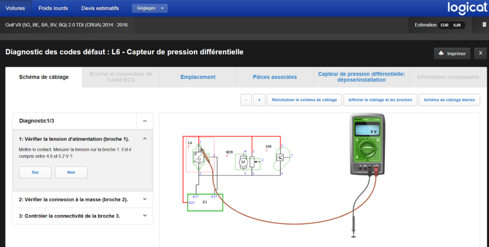This screenshot has width=489, height=247.
Task: Click the Broche et connecteur ECU tab
Action: point(121,77)
